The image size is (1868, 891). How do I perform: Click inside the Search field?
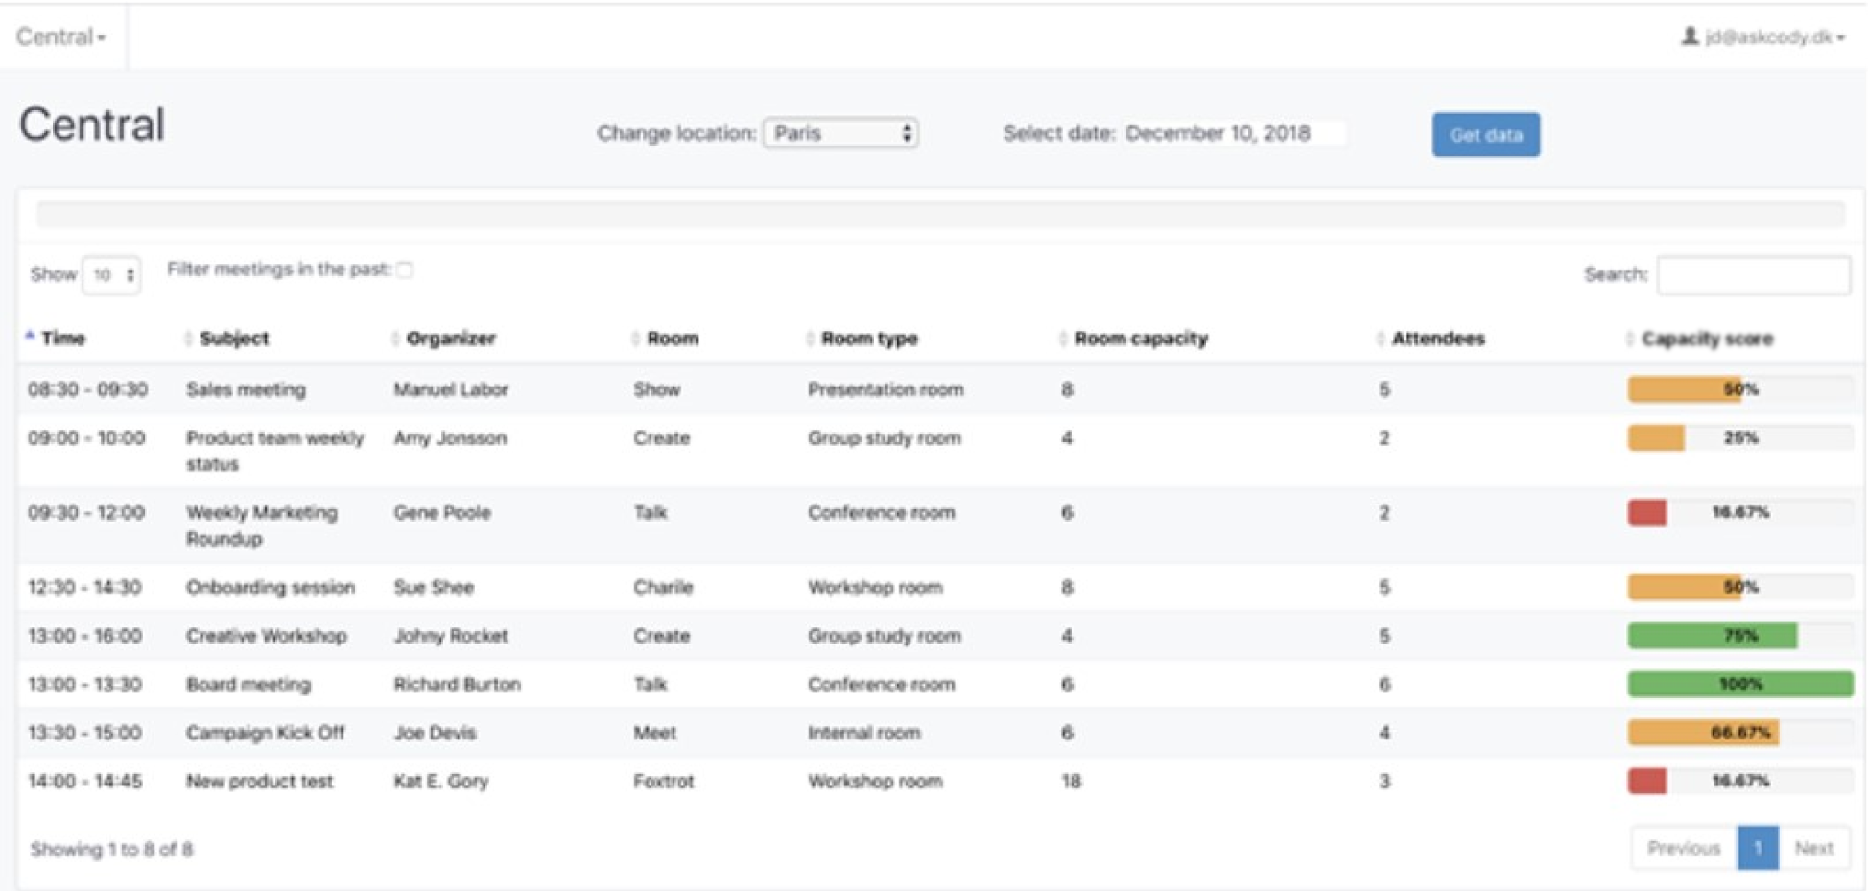pyautogui.click(x=1754, y=274)
